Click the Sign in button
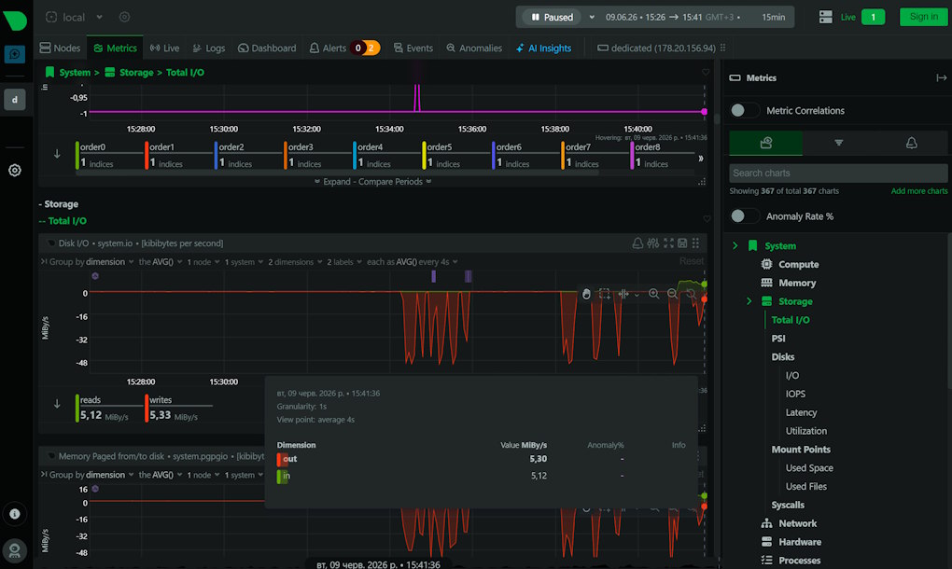Image resolution: width=952 pixels, height=569 pixels. point(923,17)
